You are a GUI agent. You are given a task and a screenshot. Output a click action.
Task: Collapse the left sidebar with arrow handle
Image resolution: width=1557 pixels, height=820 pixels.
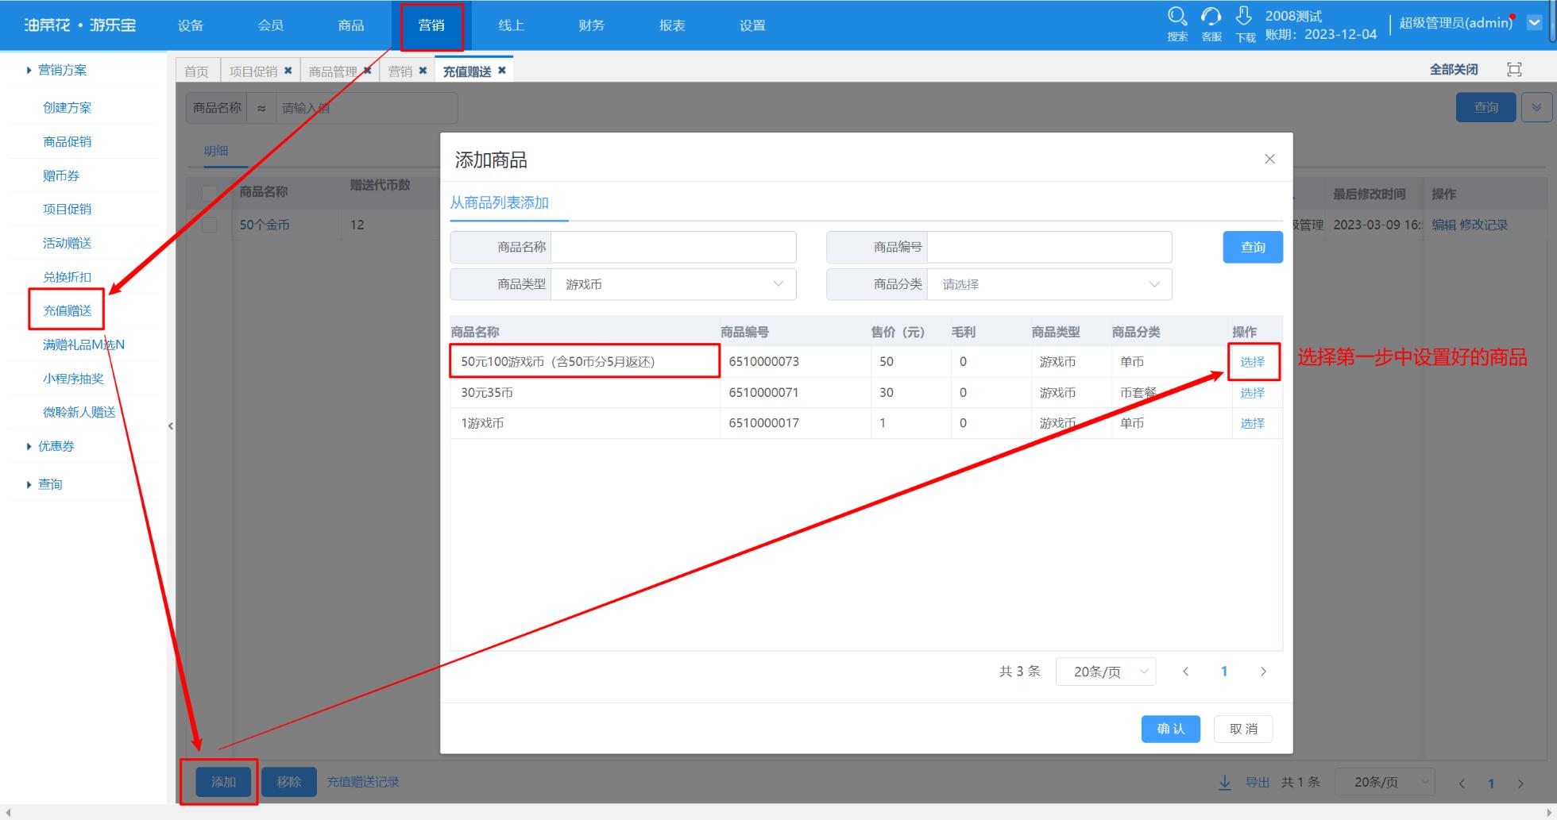tap(171, 426)
